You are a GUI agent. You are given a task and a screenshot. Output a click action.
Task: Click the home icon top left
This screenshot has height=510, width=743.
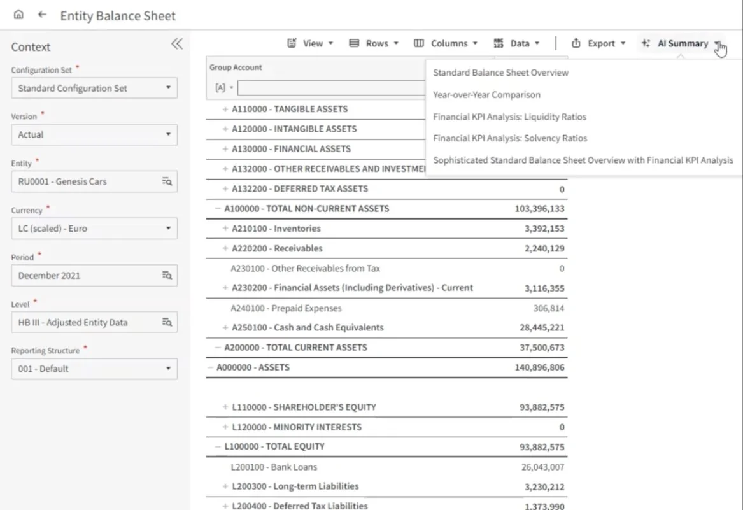tap(18, 15)
